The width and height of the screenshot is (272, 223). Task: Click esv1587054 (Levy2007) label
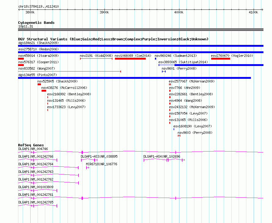tap(188, 113)
